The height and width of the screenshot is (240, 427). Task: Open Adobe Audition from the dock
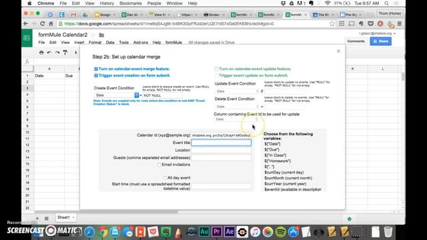coord(204,232)
